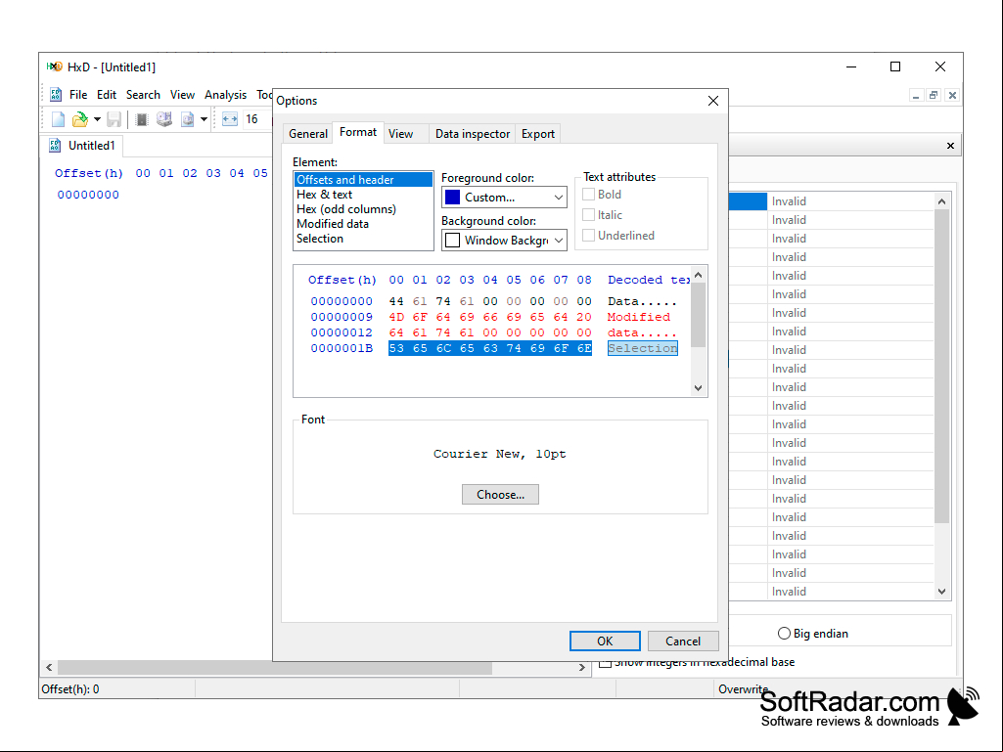Open a disk image with the image file icon
1003x752 pixels.
[x=188, y=119]
